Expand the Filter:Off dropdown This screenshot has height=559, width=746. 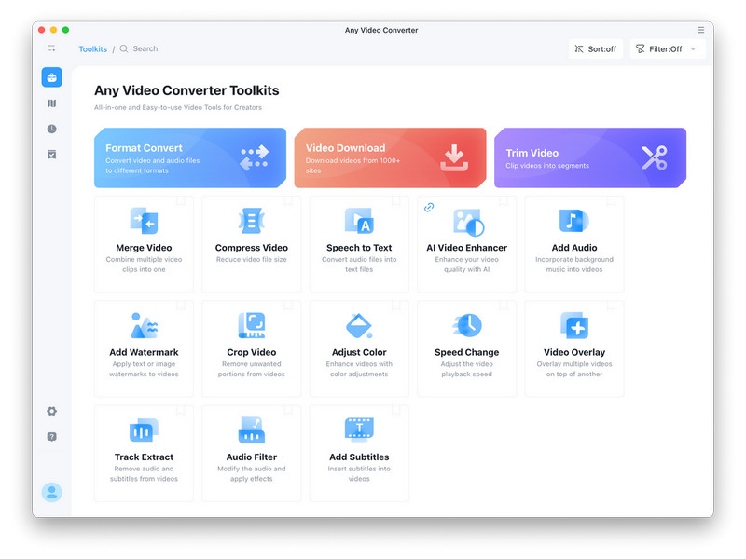(x=668, y=49)
